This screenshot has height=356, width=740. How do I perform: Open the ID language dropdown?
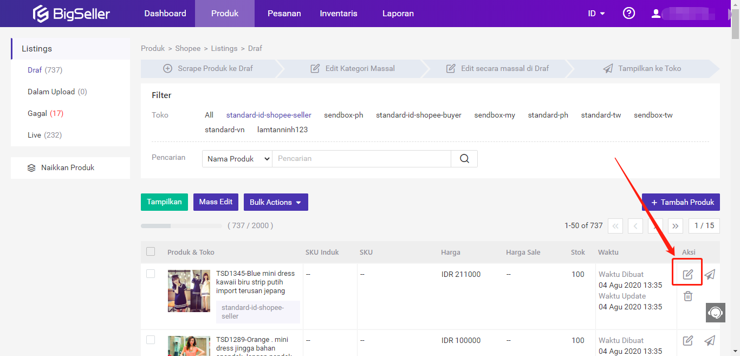click(x=596, y=14)
